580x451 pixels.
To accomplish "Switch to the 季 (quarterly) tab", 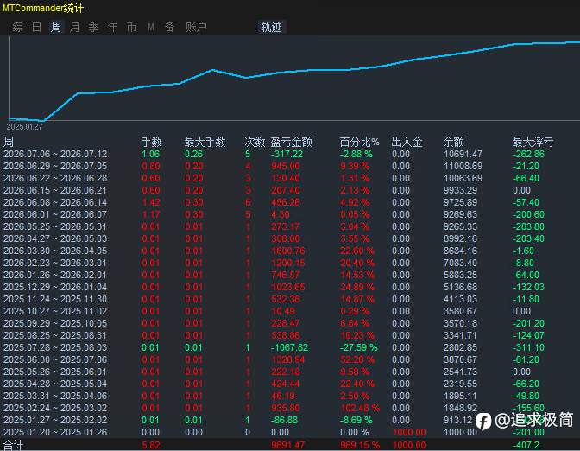I will 93,27.
